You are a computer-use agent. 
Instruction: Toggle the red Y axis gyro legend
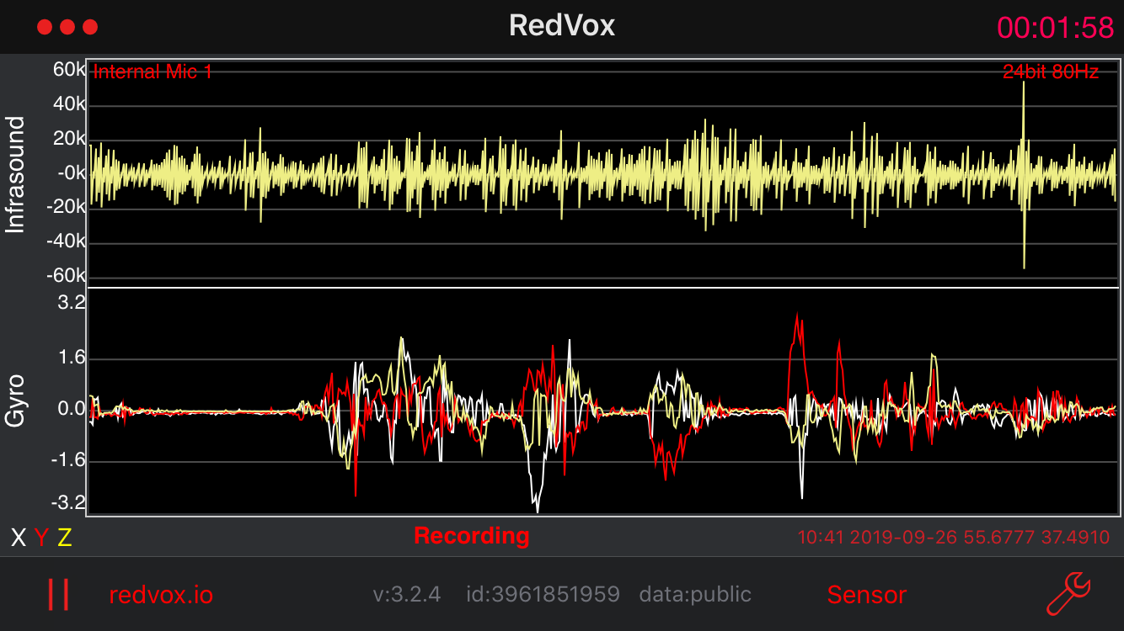pos(41,538)
